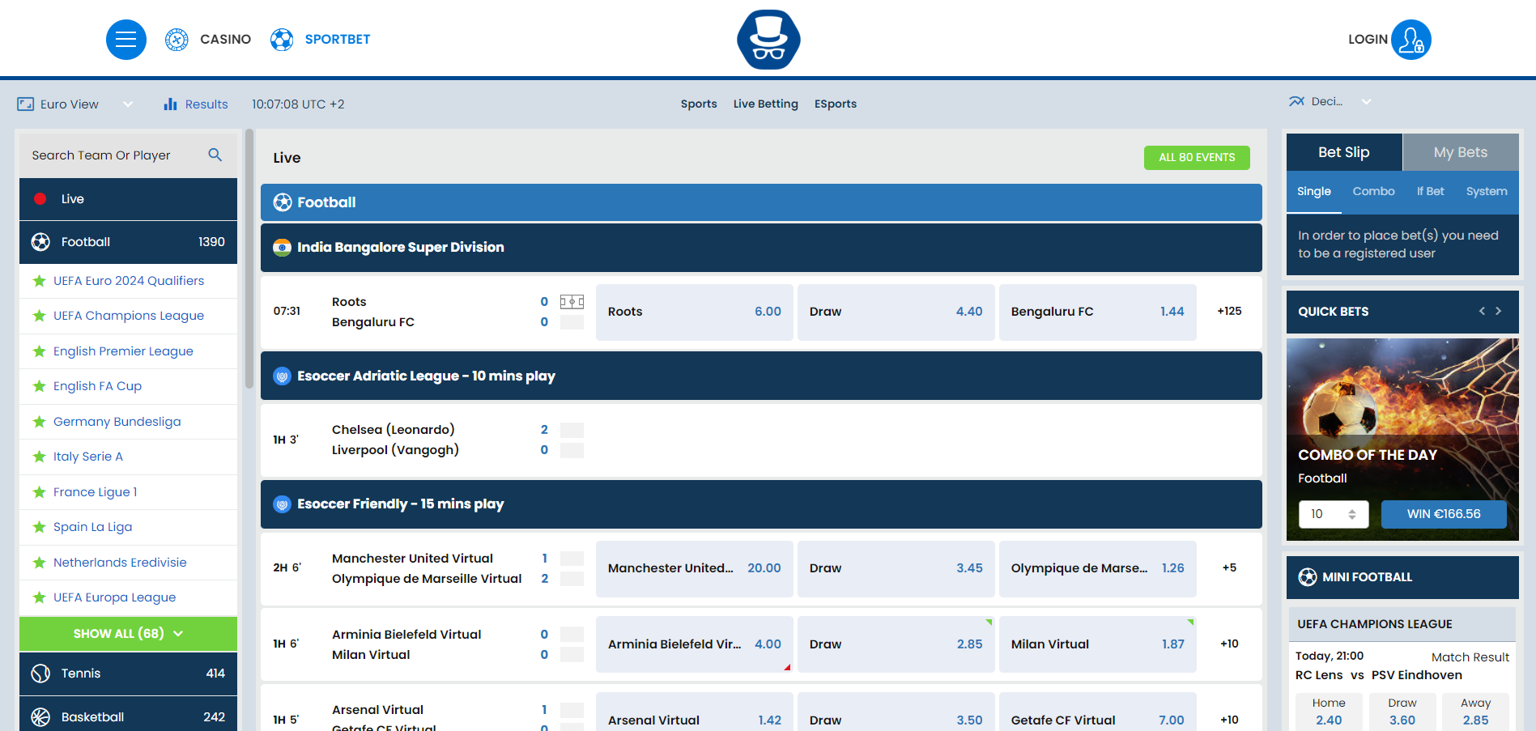Click star beside UEFA Euro 2024 Qualifiers
The width and height of the screenshot is (1536, 731).
(39, 281)
